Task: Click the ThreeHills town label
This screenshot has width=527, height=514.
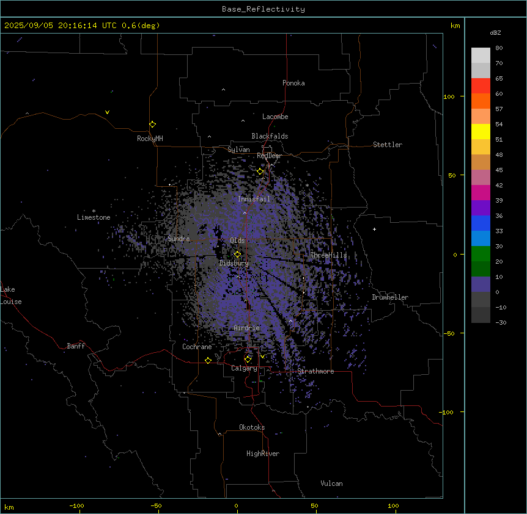Action: pyautogui.click(x=328, y=255)
